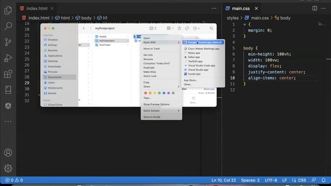This screenshot has height=186, width=331.
Task: Click the feedback icon in status bar
Action: (314, 180)
